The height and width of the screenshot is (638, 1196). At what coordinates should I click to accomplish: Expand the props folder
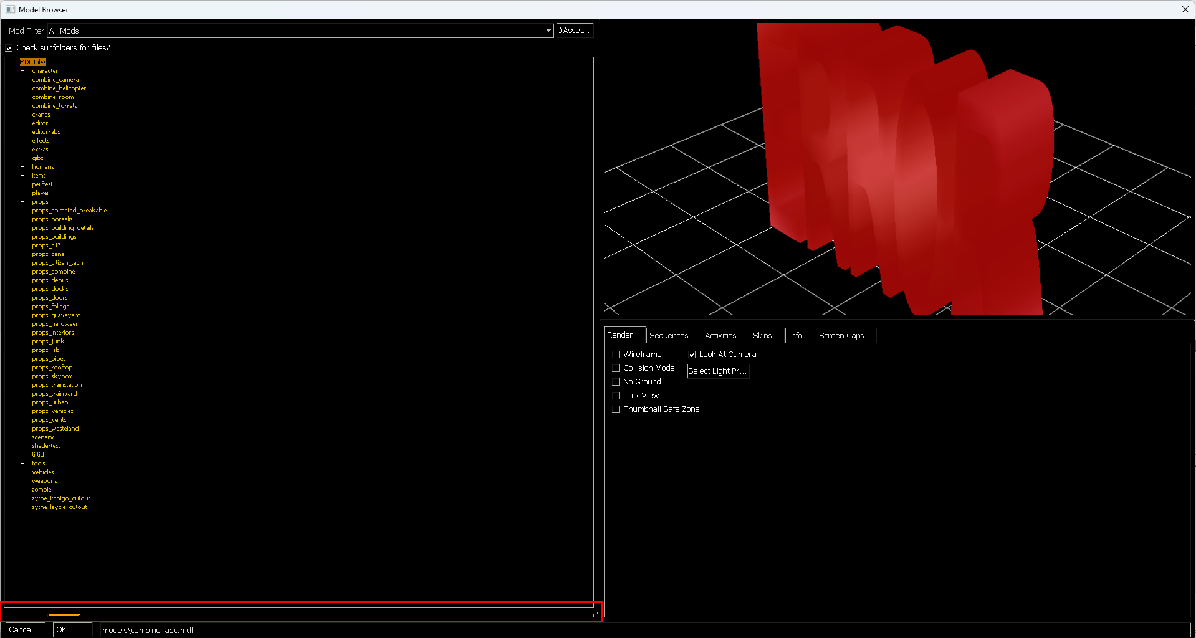point(22,202)
